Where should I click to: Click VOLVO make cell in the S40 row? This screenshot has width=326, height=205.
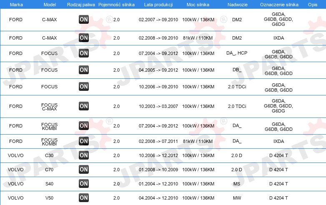15,184
